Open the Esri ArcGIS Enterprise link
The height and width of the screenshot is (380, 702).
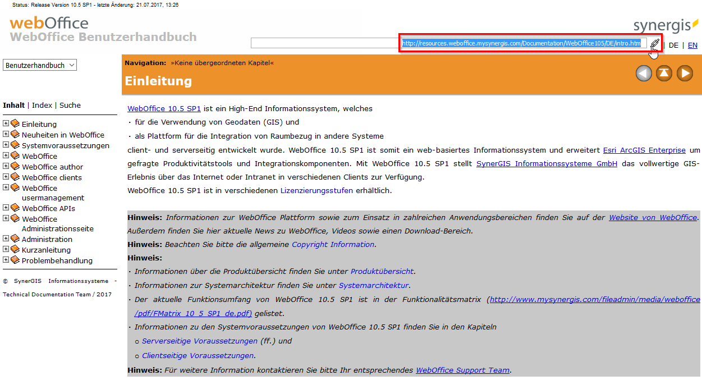[x=644, y=150]
